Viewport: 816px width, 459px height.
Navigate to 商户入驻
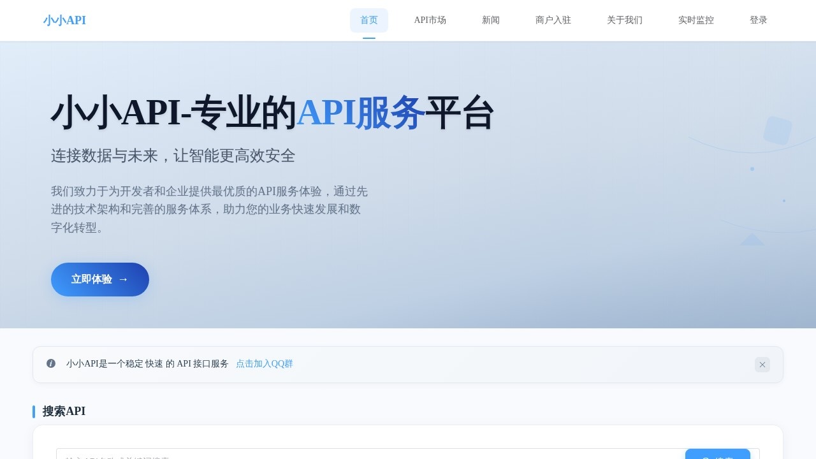(x=553, y=20)
